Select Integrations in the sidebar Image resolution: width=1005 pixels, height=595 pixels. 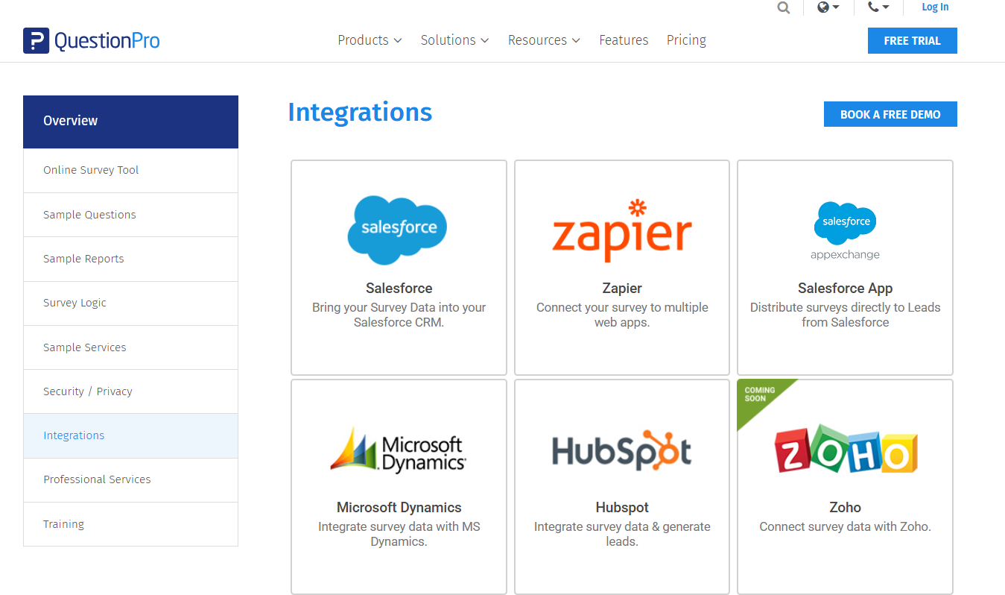[130, 435]
